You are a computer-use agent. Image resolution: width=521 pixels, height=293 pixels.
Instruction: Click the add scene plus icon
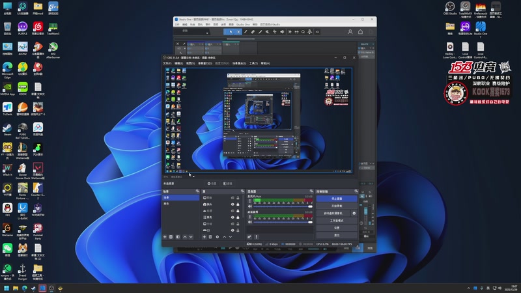[165, 237]
